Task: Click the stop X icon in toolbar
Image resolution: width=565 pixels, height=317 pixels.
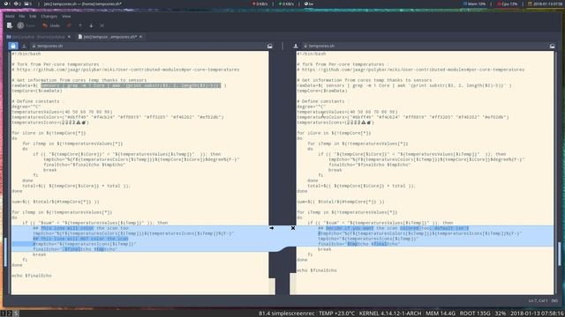Action: pos(102,26)
